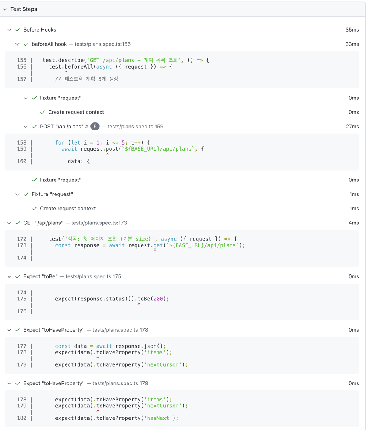This screenshot has height=430, width=366.
Task: Click the check icon on Expect "toBe"
Action: pyautogui.click(x=18, y=276)
